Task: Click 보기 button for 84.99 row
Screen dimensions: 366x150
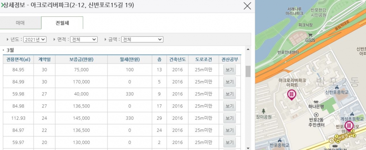Action: 229,82
